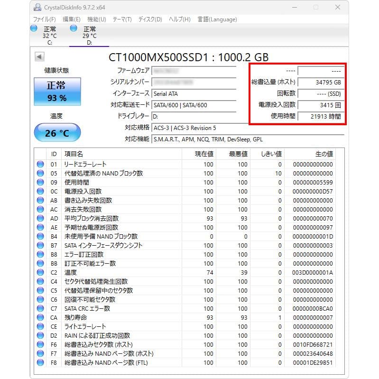Click status orb for 05 代替処理済の NAND ブロック数
The image size is (379, 379).
tap(40, 173)
